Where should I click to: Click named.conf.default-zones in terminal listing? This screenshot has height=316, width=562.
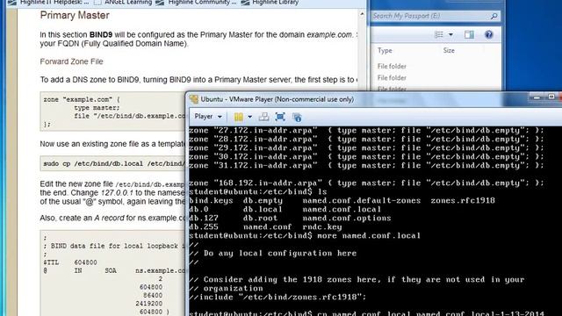click(x=361, y=201)
